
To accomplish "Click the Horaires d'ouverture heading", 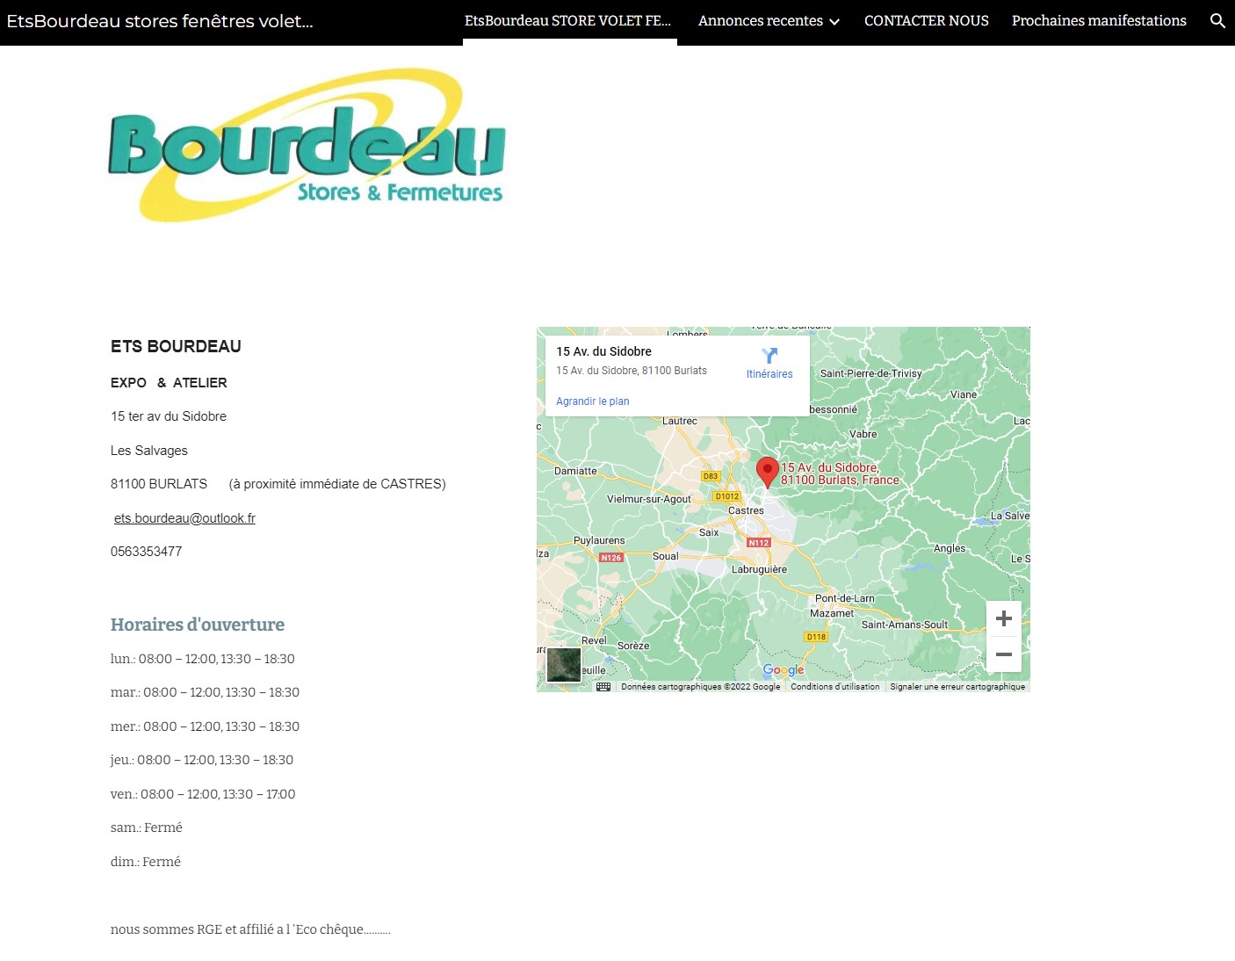I will click(198, 625).
